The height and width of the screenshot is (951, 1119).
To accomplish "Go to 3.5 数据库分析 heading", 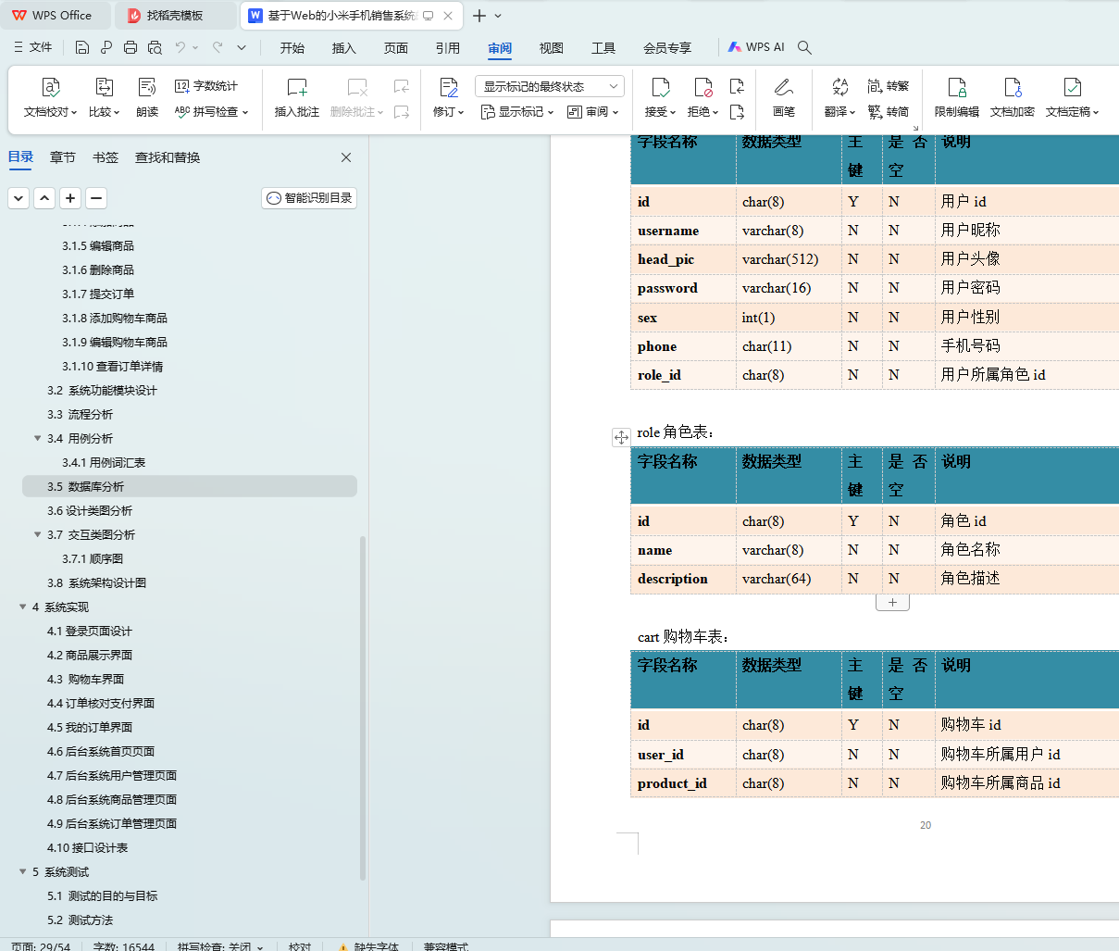I will pos(190,486).
